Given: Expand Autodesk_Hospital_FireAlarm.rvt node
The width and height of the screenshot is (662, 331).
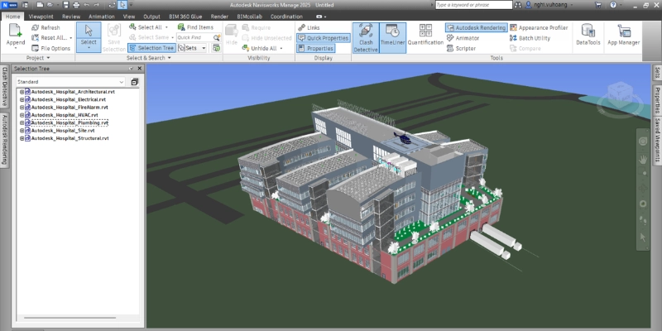Looking at the screenshot, I should [22, 108].
